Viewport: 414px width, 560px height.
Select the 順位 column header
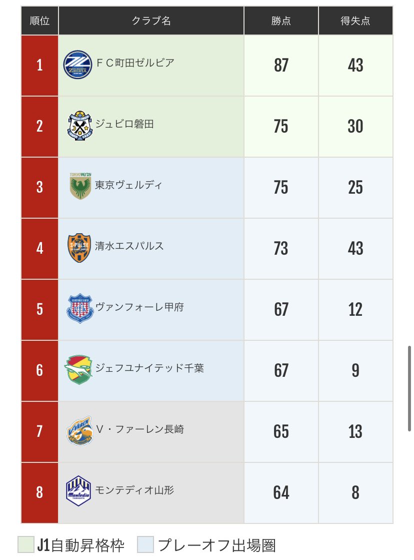point(39,21)
